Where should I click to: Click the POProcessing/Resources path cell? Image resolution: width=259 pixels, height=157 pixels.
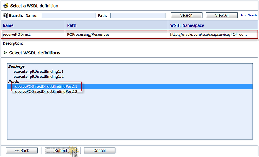[88, 34]
